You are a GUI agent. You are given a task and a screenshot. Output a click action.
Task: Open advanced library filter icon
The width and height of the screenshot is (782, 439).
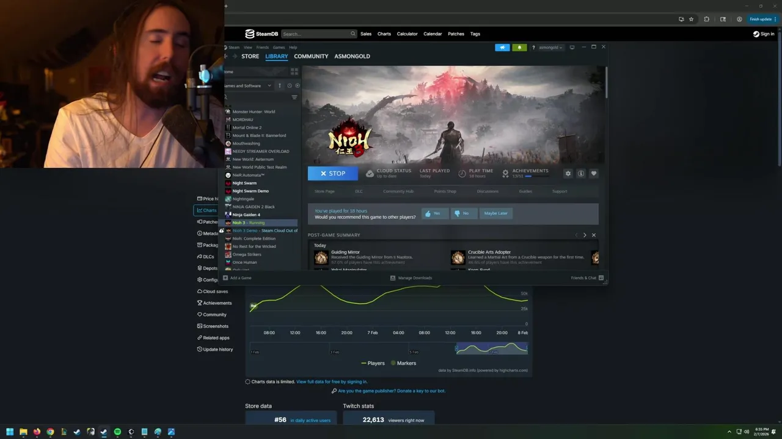point(294,98)
